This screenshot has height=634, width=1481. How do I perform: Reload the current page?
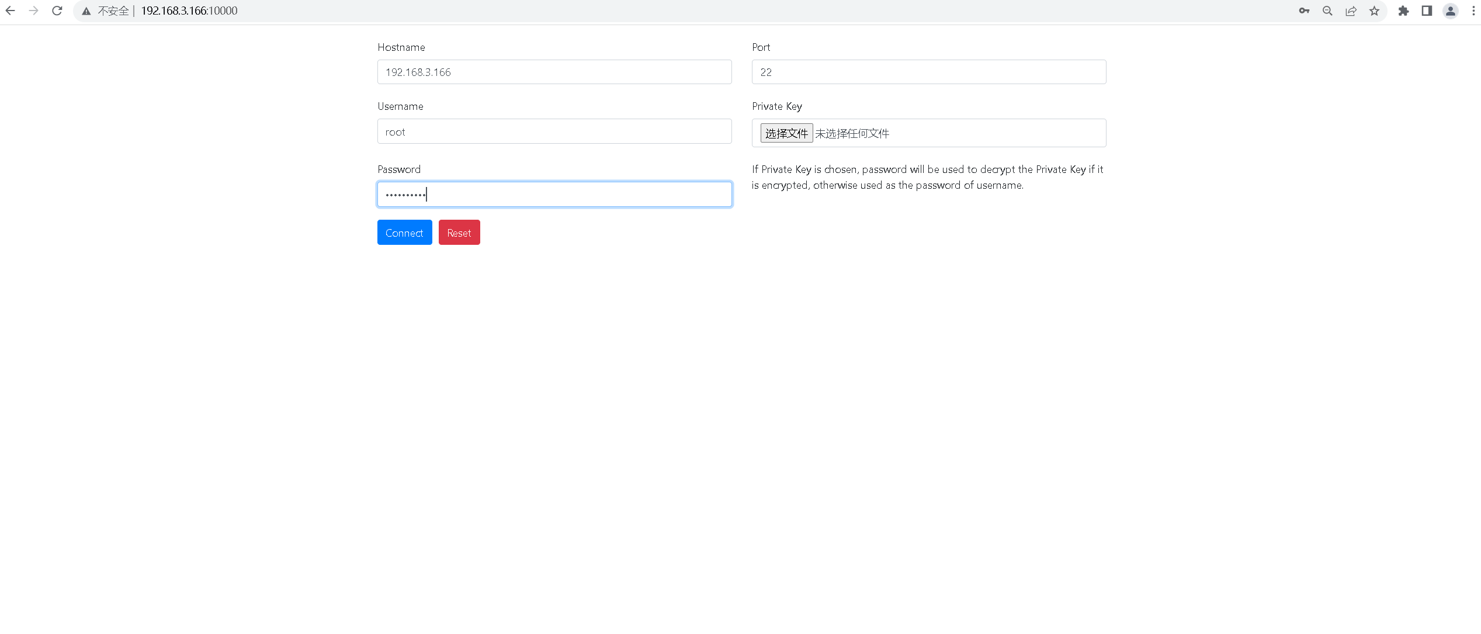pos(57,11)
